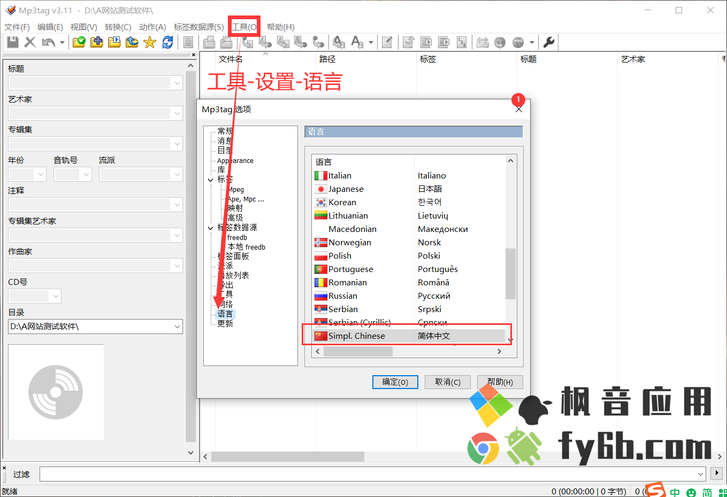This screenshot has width=727, height=497.
Task: Click the Auto-numbering wizard 123 icon
Action: click(x=462, y=42)
